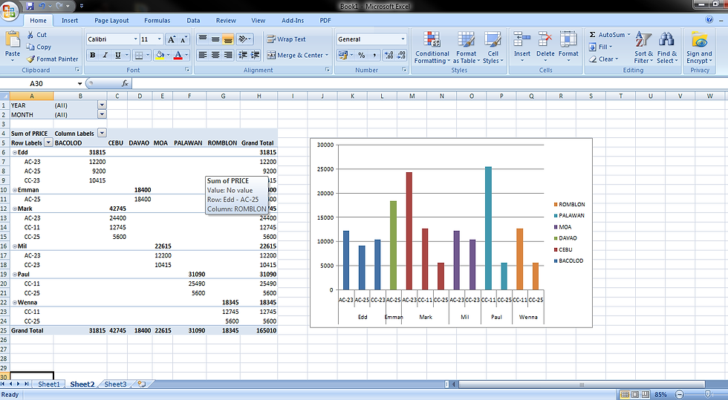
Task: Apply percent style format
Action: click(x=361, y=55)
